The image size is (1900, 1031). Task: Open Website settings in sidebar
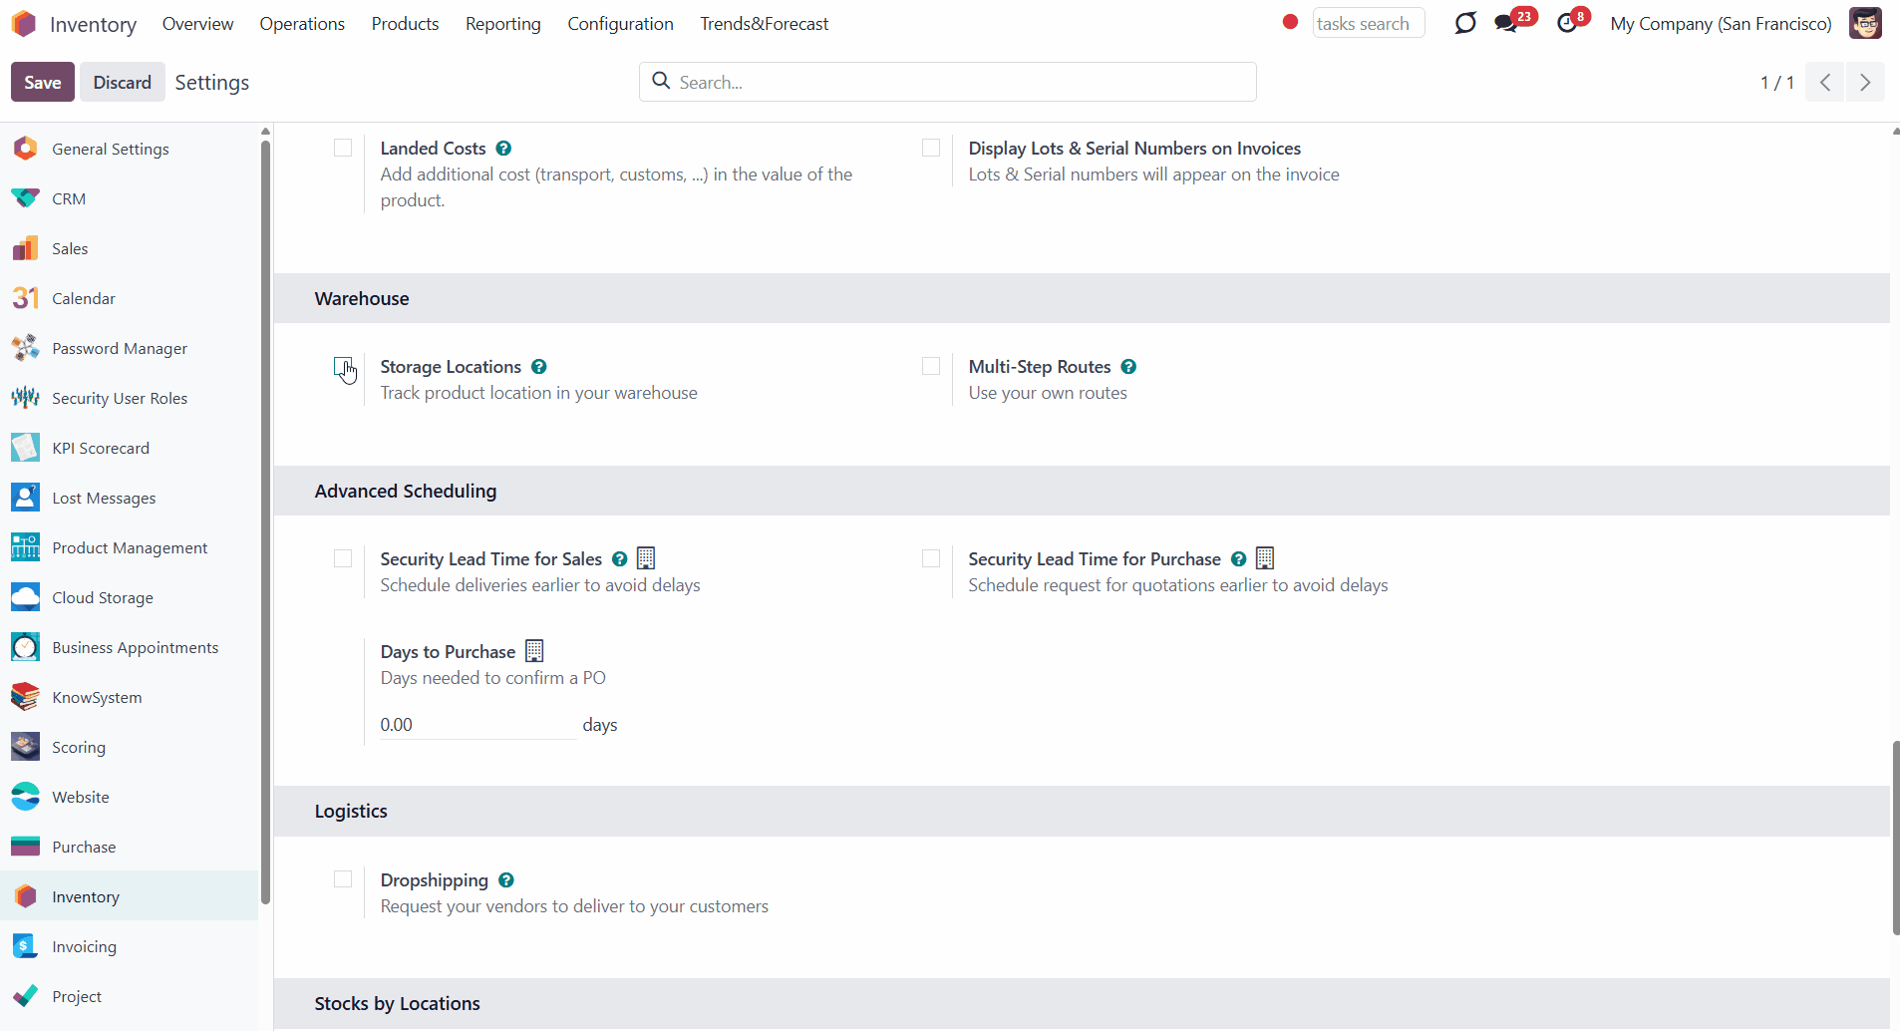click(x=130, y=797)
